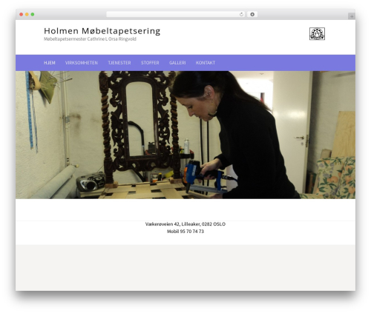Go to the VIRKSOMHETEN page
This screenshot has width=371, height=313.
click(x=82, y=63)
